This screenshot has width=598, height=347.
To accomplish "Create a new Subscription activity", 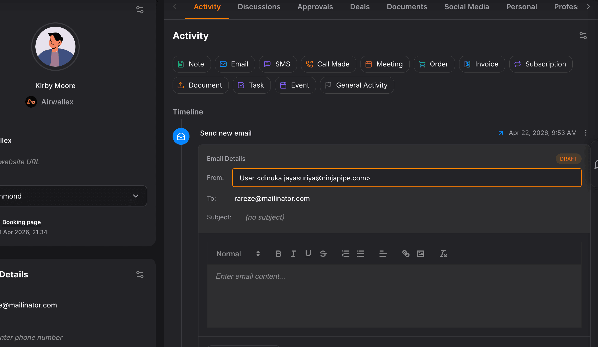I will point(541,64).
